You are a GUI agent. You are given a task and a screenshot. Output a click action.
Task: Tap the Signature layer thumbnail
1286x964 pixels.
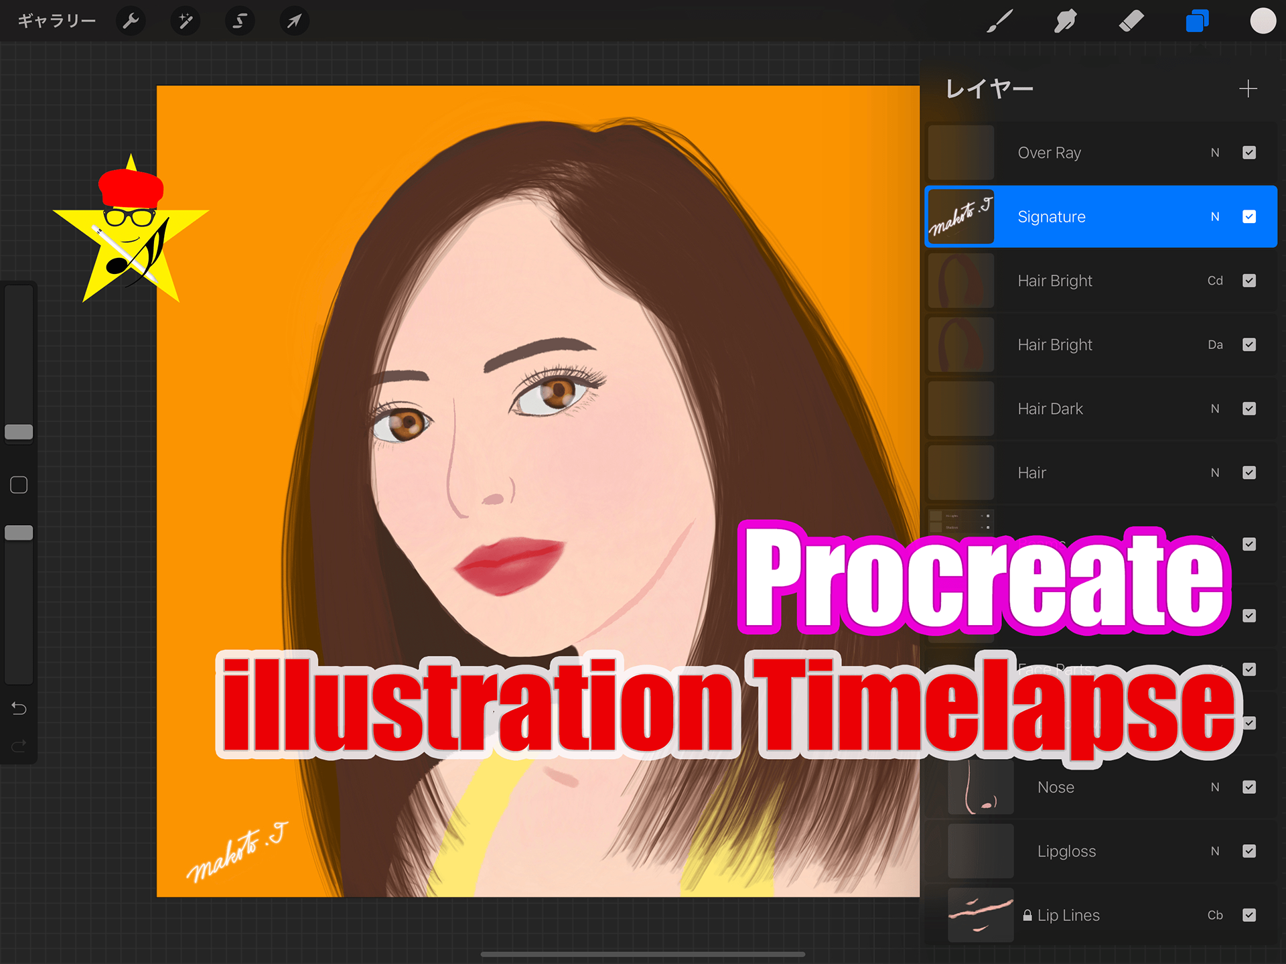pyautogui.click(x=961, y=216)
